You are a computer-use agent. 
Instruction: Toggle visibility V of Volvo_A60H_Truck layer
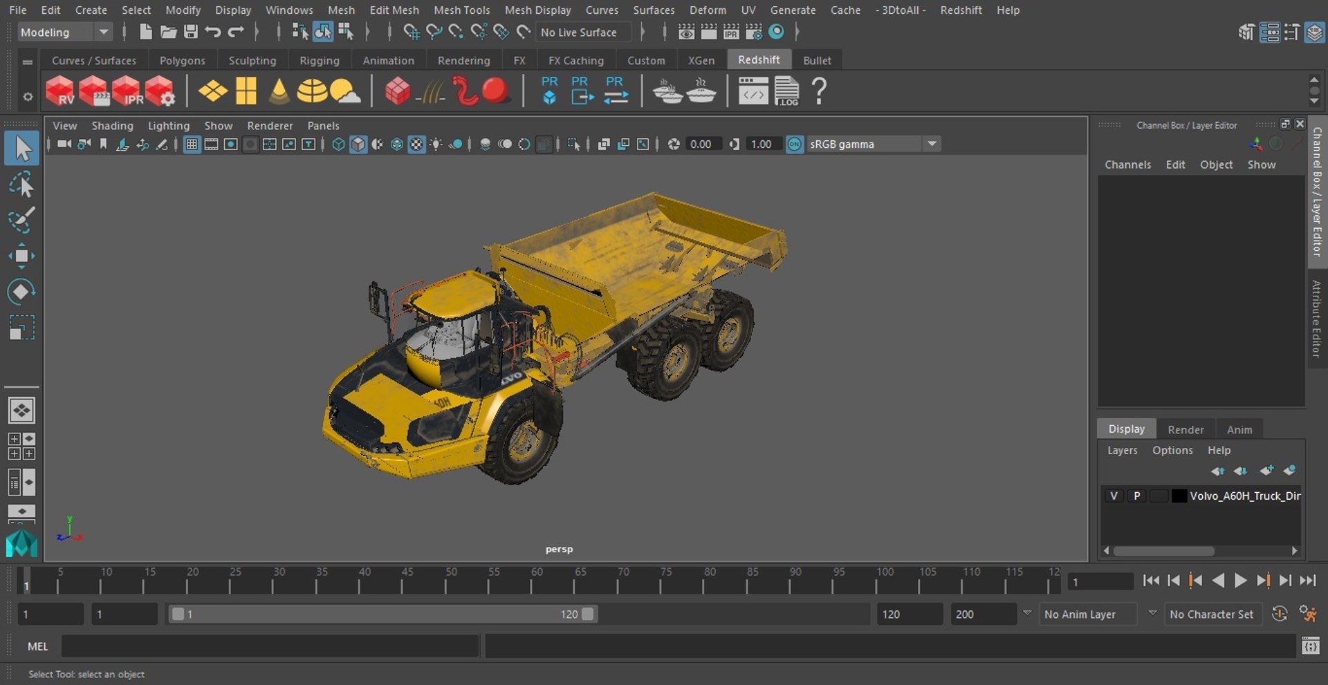[1114, 496]
